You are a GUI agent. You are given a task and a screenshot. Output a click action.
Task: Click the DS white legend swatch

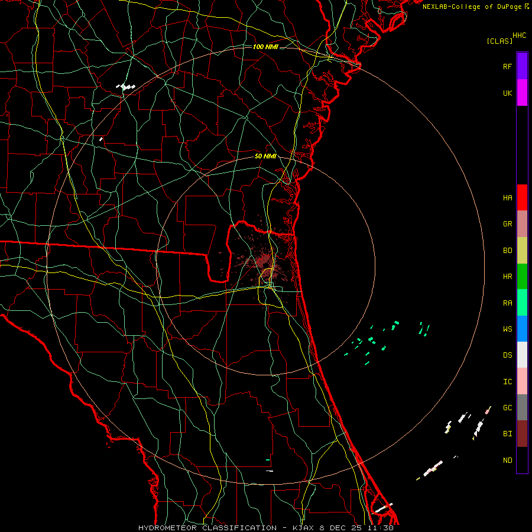[522, 355]
